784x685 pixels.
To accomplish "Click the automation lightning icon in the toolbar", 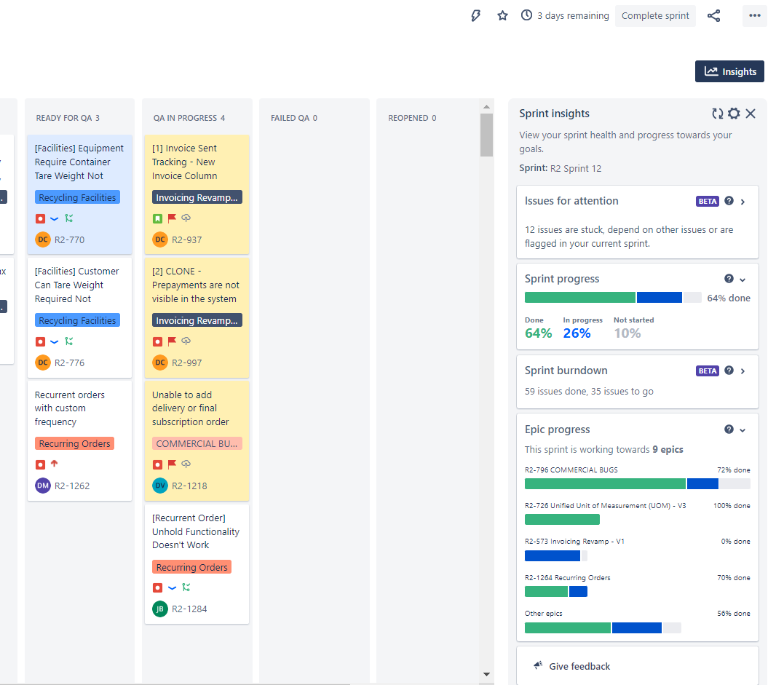I will pos(475,15).
